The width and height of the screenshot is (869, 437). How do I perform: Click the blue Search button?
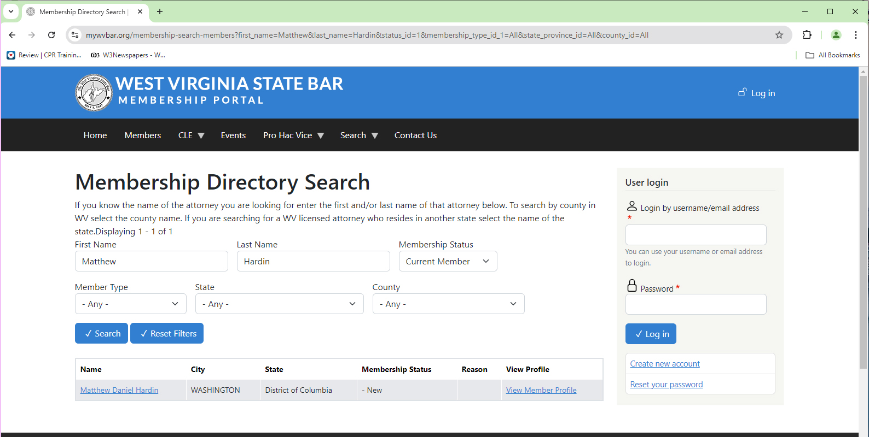101,333
